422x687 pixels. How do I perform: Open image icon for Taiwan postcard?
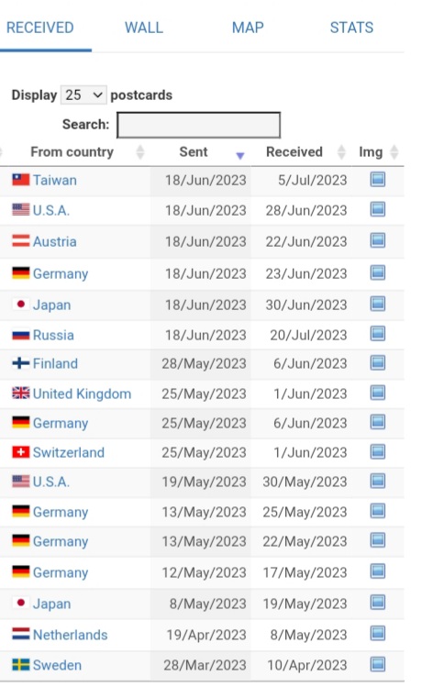click(378, 180)
